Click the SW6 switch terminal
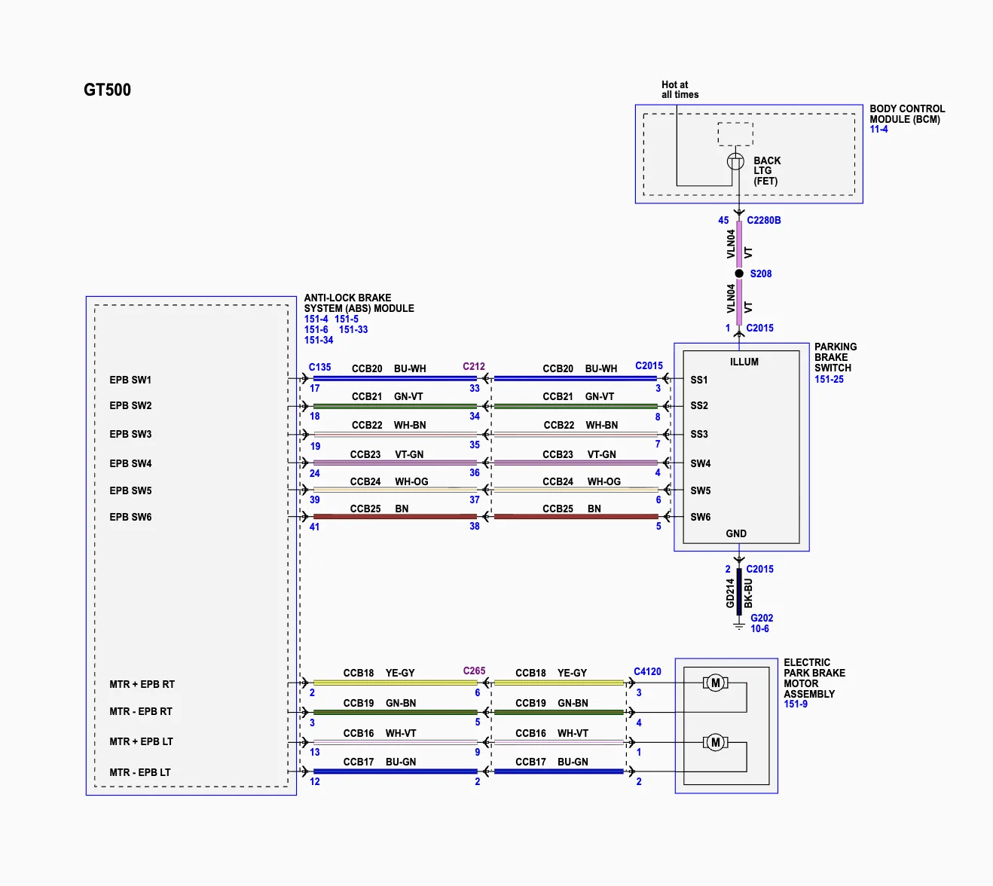Viewport: 993px width, 886px height. point(701,518)
